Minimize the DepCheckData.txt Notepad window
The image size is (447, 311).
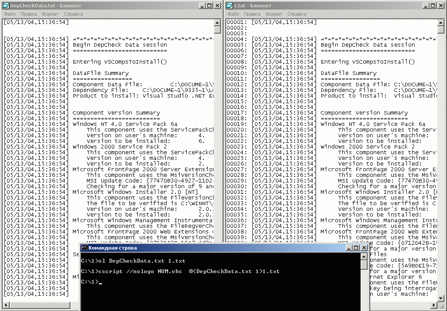202,5
